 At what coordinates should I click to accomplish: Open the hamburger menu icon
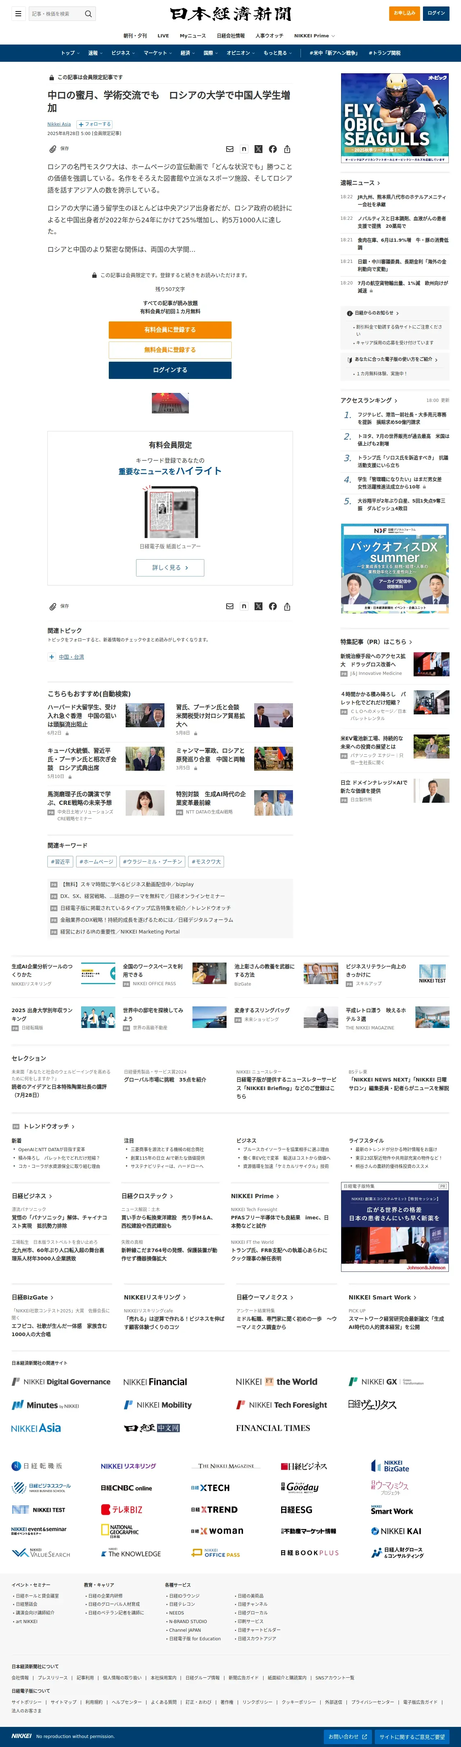[x=18, y=14]
